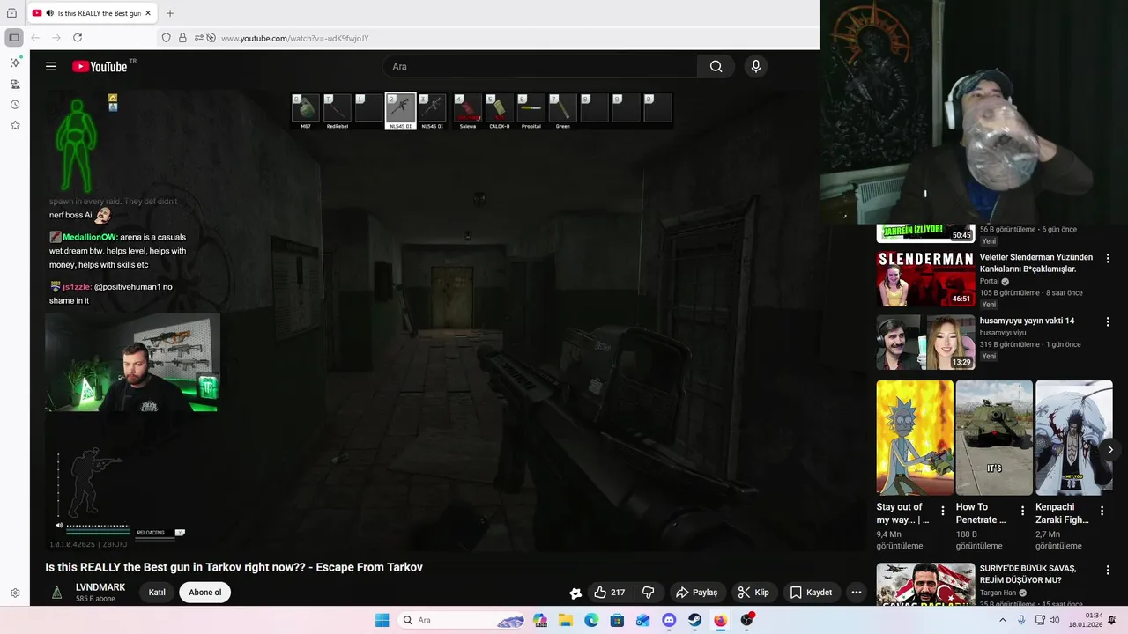The height and width of the screenshot is (634, 1128).
Task: Open options for 'SURİYE'DE BÜYÜK SAVAŞ' video
Action: [x=1108, y=571]
